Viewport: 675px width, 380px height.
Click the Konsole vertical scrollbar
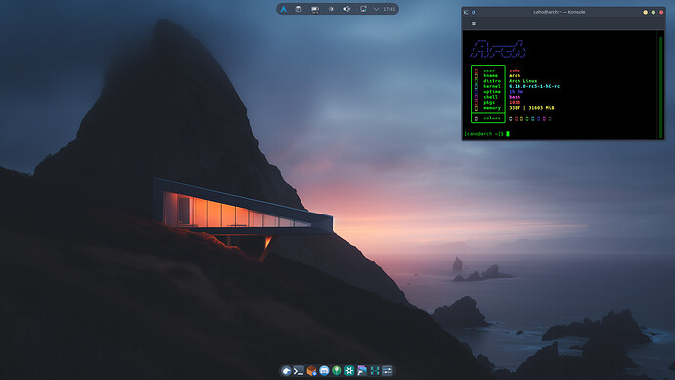pos(660,87)
